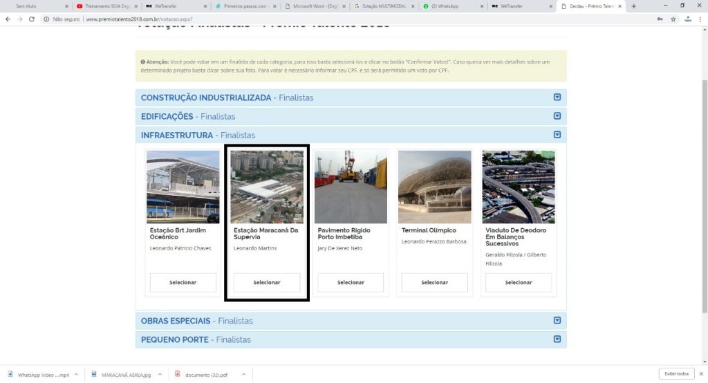Switch to the WeTransfer tab next to Treinamento SCIA
The width and height of the screenshot is (708, 383).
175,6
